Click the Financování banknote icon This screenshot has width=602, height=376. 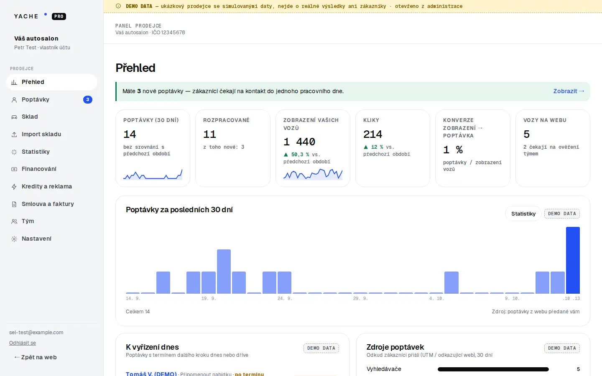click(x=14, y=169)
